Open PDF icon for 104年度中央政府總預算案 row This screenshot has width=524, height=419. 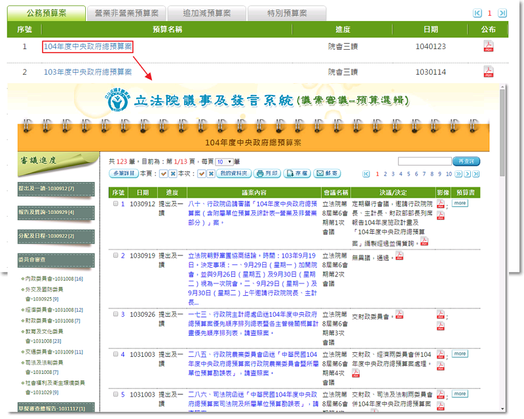[488, 46]
